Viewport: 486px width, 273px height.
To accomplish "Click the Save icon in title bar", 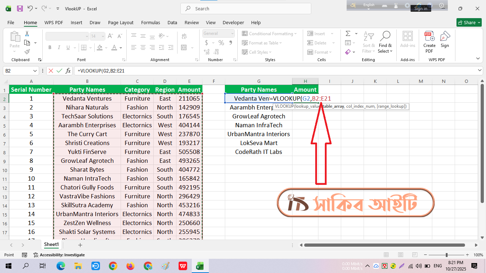I will (x=20, y=9).
